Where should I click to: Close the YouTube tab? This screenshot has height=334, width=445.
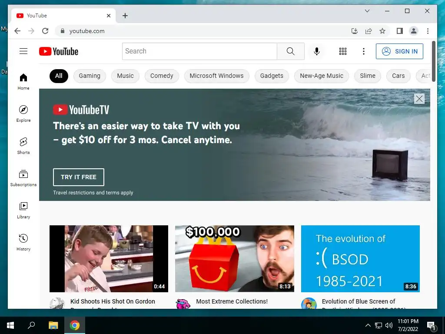[x=108, y=16]
